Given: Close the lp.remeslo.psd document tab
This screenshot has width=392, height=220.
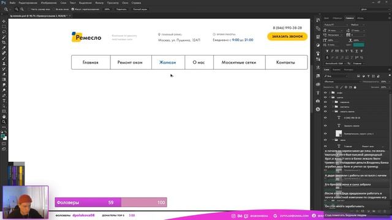Looking at the screenshot, I should (70, 16).
